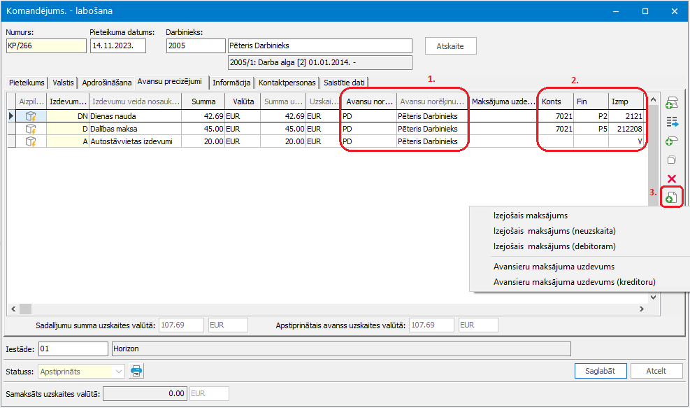Open the Saistītie dati tab
Viewport: 690px width, 408px height.
(344, 83)
